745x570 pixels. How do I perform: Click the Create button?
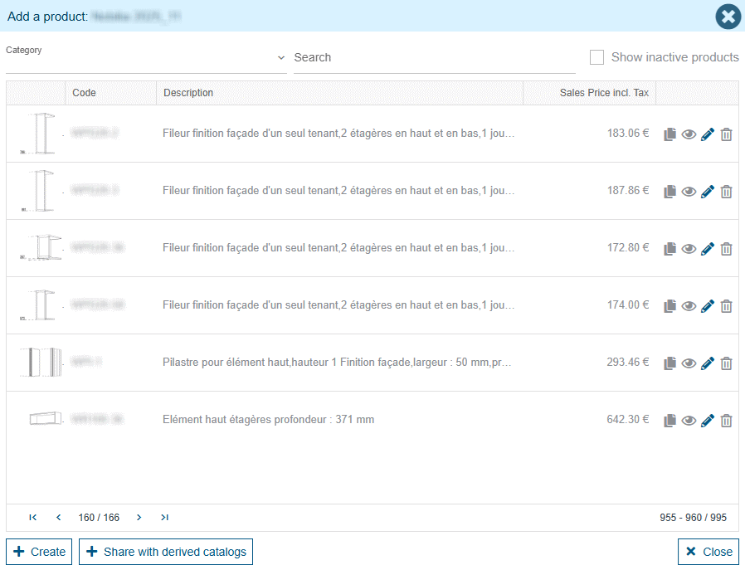tap(39, 552)
